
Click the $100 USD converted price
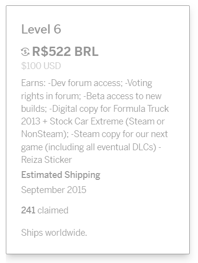[x=41, y=66]
